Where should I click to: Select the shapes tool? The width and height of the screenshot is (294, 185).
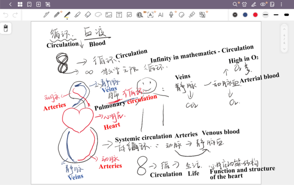tap(129, 15)
